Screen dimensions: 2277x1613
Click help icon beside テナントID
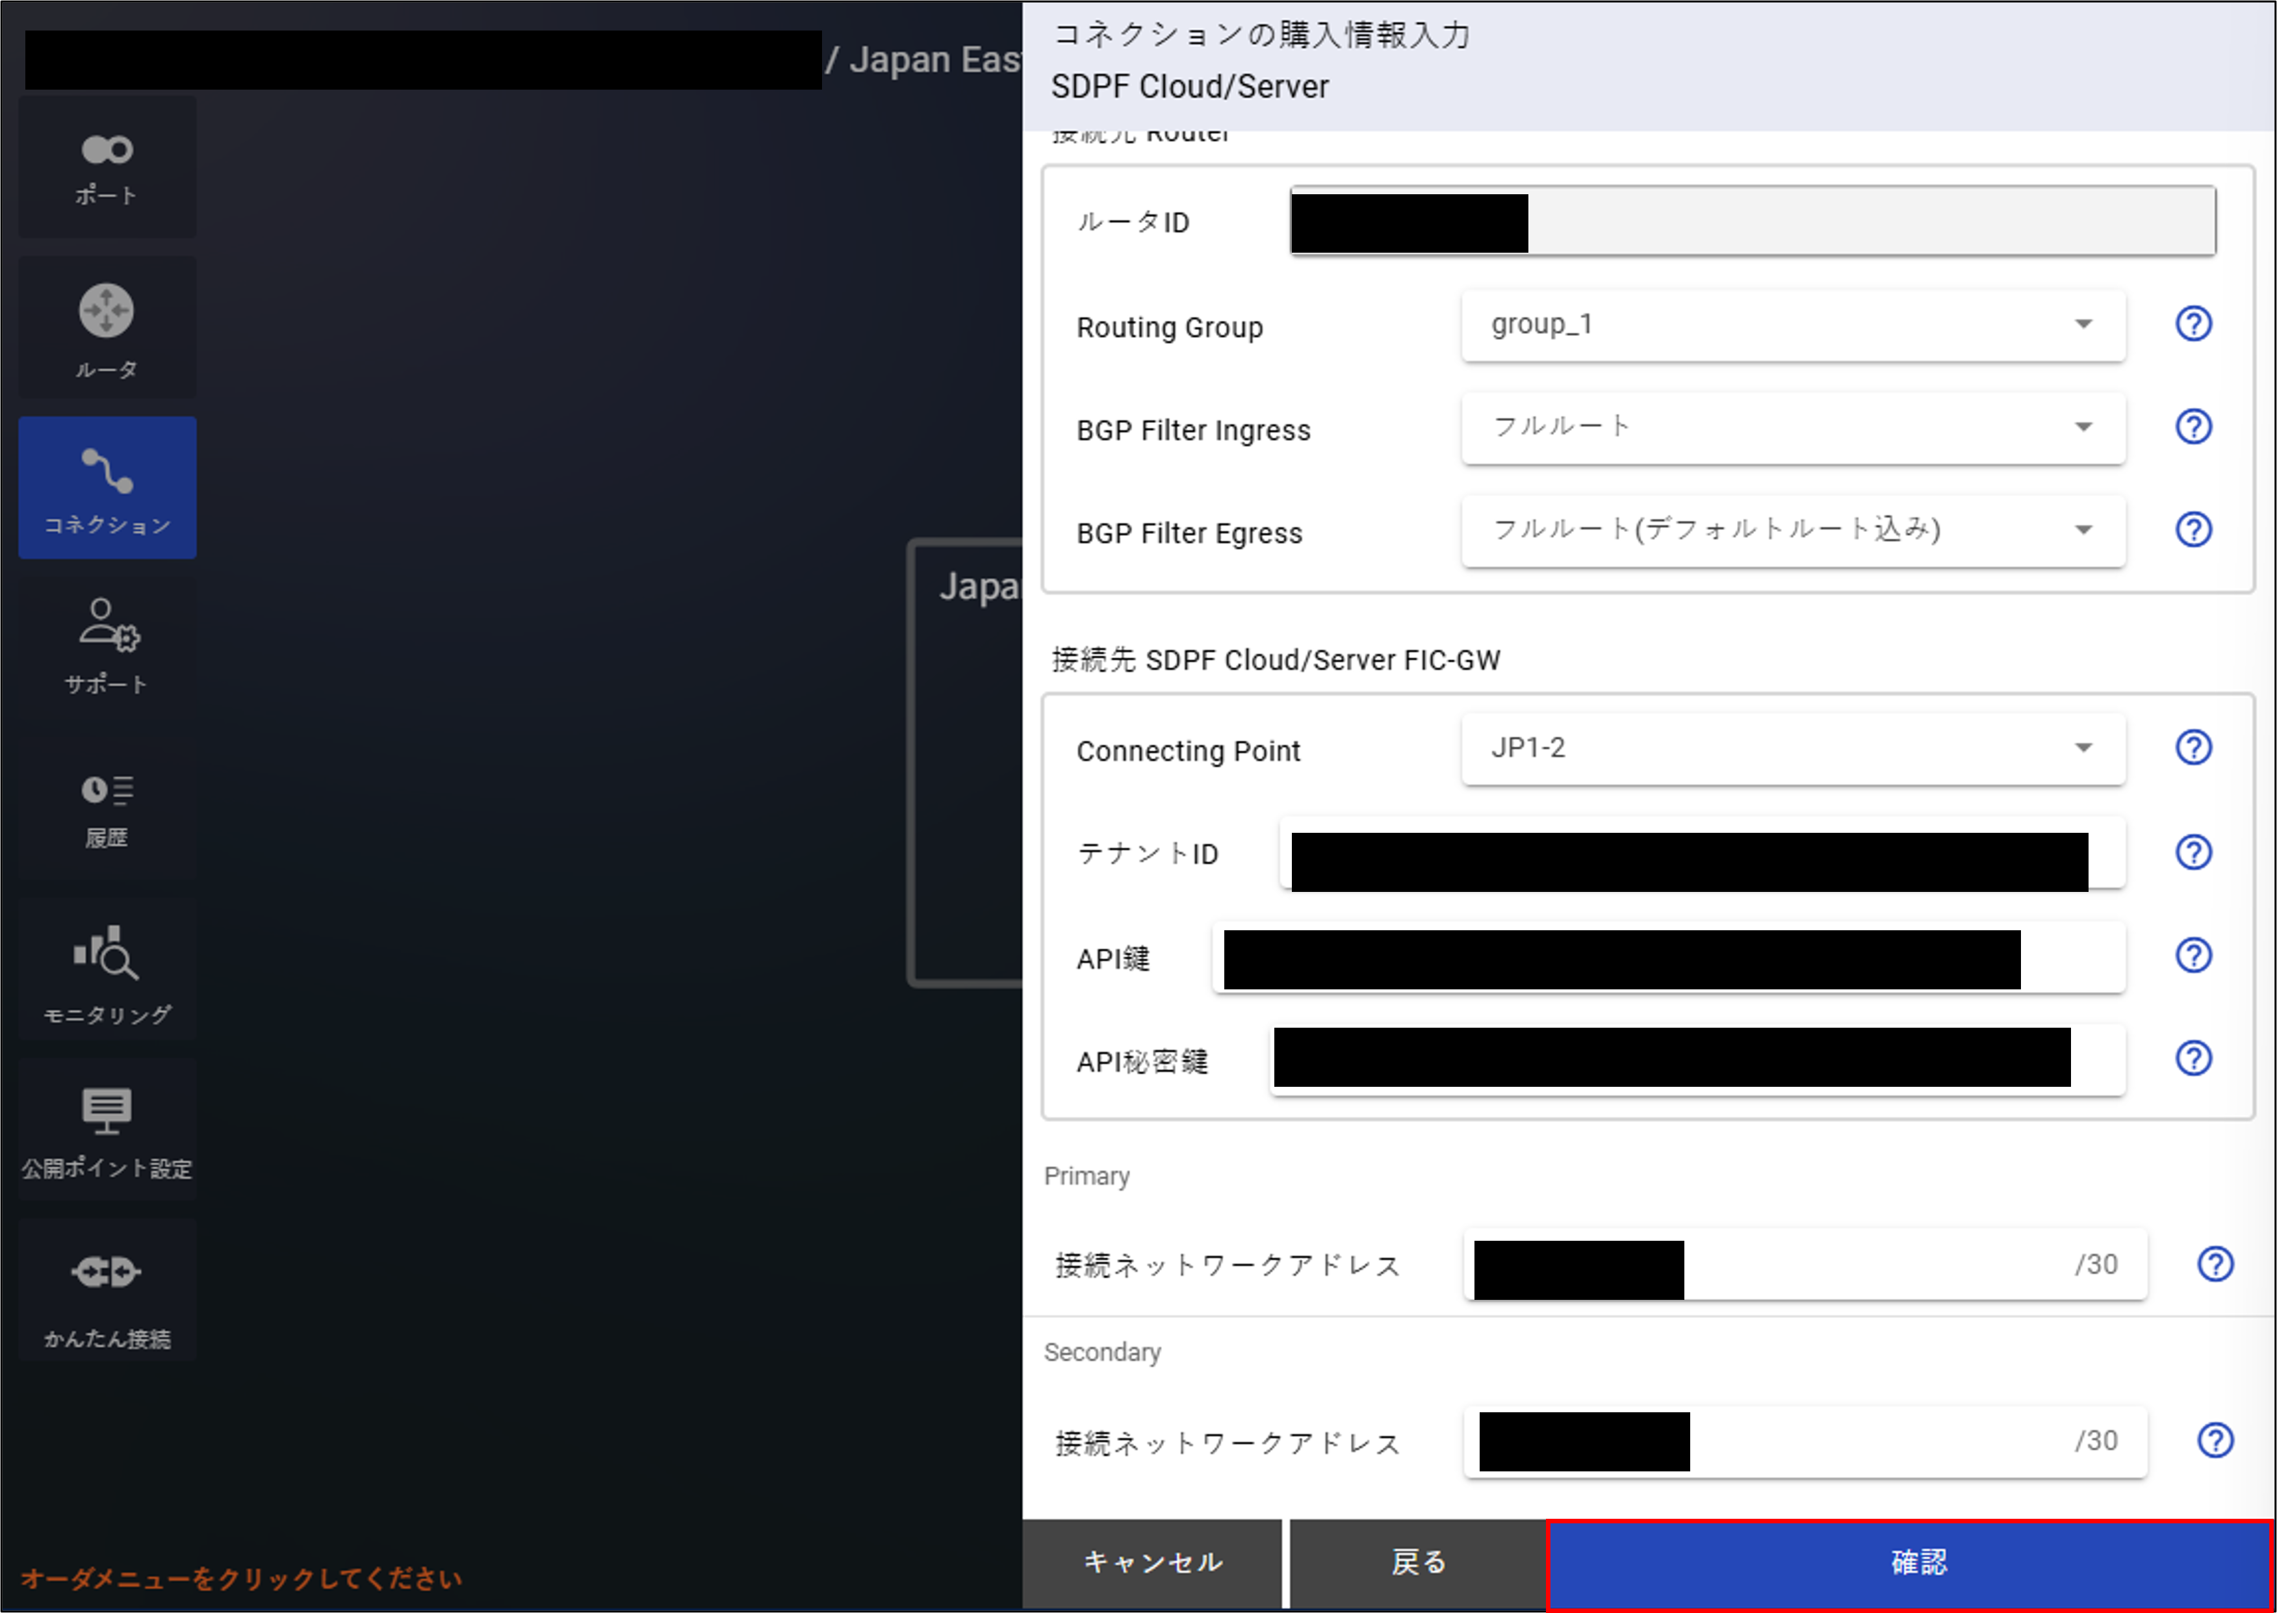[2194, 852]
